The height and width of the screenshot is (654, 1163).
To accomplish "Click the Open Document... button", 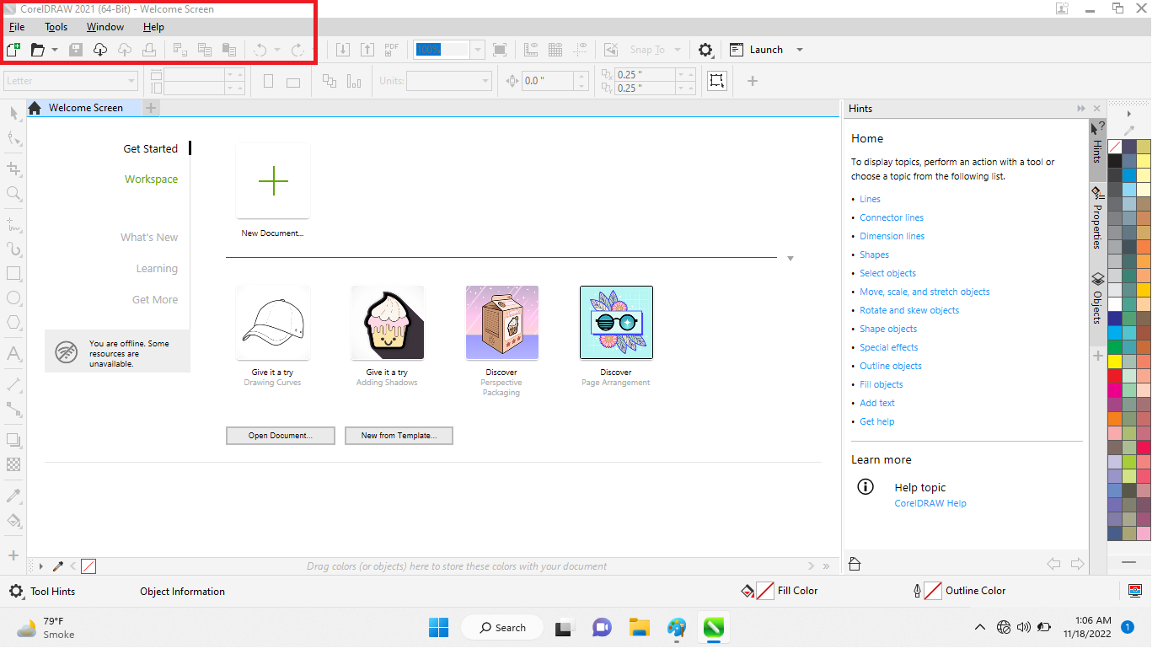I will [x=281, y=436].
